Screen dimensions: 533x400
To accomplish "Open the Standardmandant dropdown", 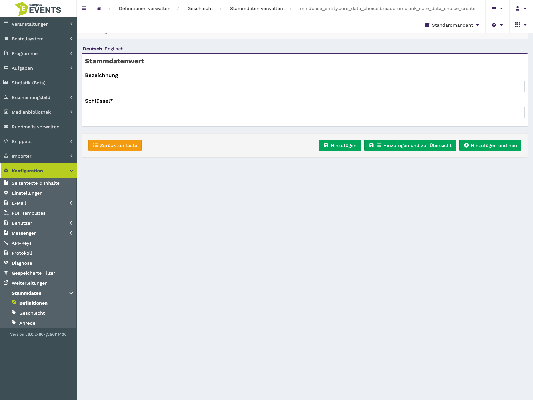I will pyautogui.click(x=452, y=25).
